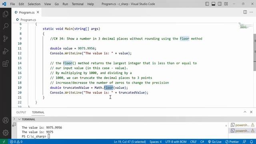256x144 pixels.
Task: Click the terminal prompt input area
Action: point(49,136)
